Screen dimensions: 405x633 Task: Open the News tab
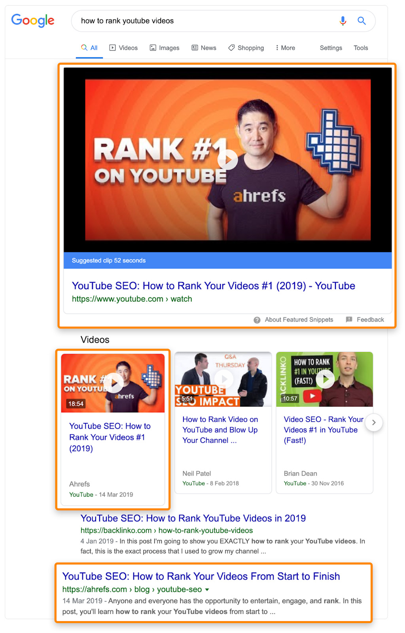[204, 48]
